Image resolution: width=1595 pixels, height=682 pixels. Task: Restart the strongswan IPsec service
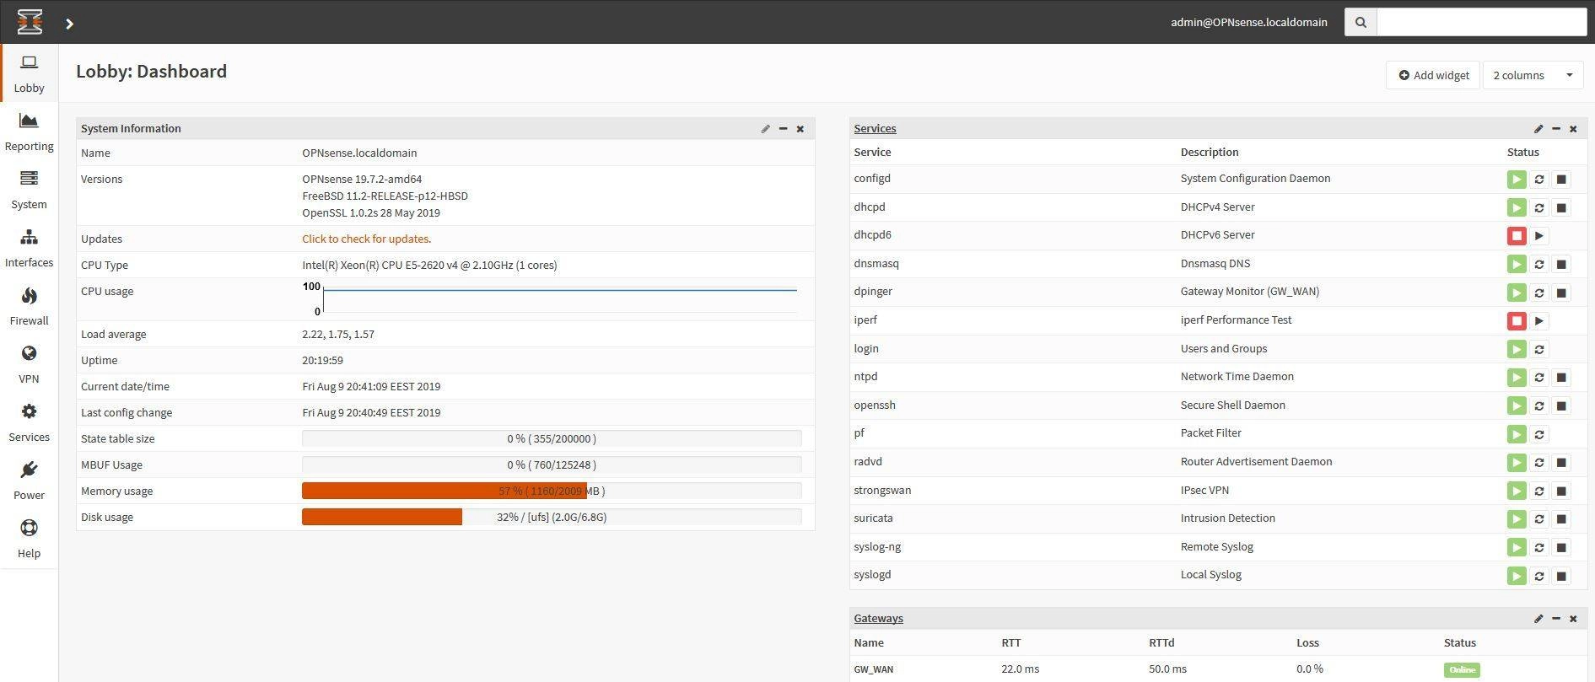coord(1538,491)
